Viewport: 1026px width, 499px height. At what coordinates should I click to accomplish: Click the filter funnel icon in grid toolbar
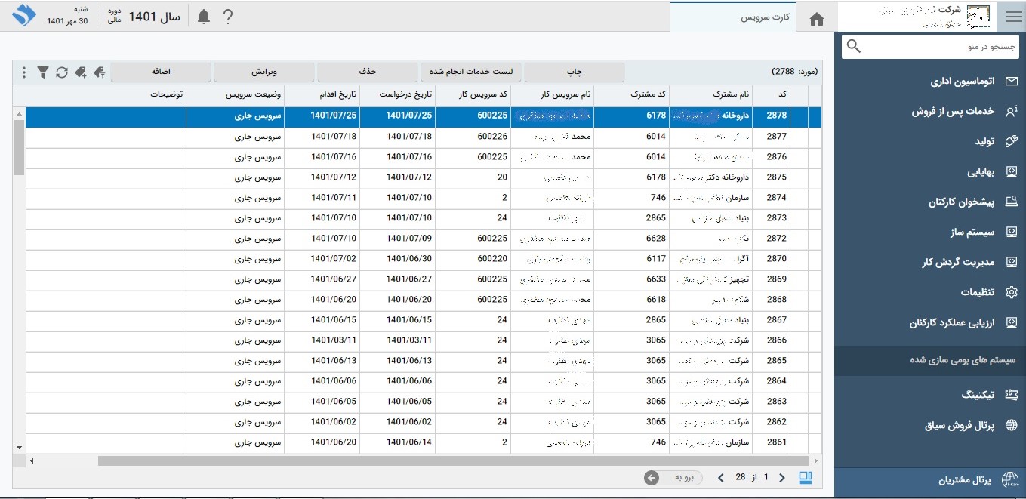coord(43,72)
